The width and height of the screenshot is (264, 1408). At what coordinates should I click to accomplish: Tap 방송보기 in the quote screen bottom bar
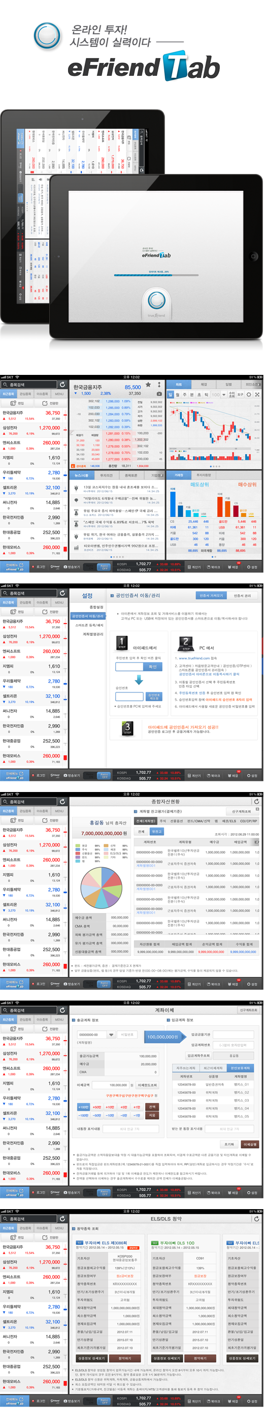click(72, 567)
